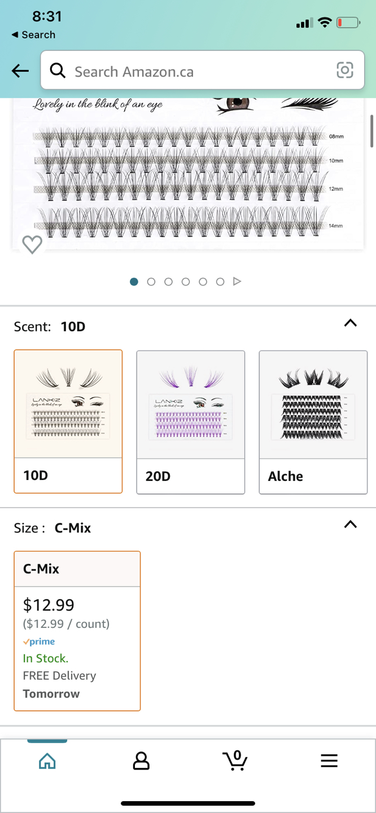376x813 pixels.
Task: Collapse the Scent section chevron
Action: pos(351,323)
